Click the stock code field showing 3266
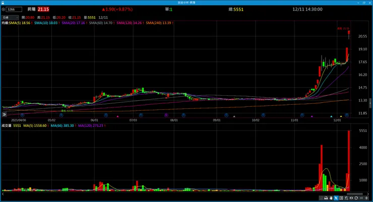Image resolution: width=373 pixels, height=202 pixels. (x=14, y=10)
